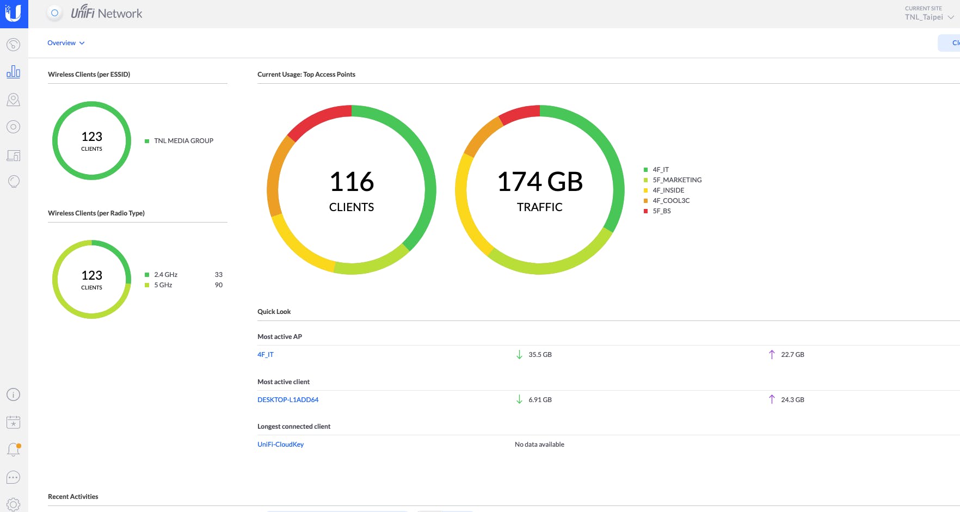Screen dimensions: 960x512
Task: Click the 5F_MARKETING legend swatch
Action: 645,180
